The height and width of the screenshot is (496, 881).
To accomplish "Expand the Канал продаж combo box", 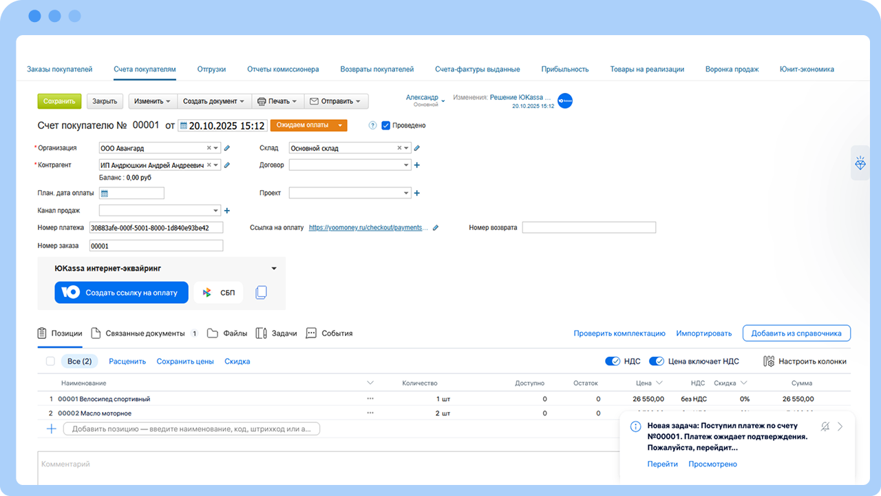I will click(216, 211).
